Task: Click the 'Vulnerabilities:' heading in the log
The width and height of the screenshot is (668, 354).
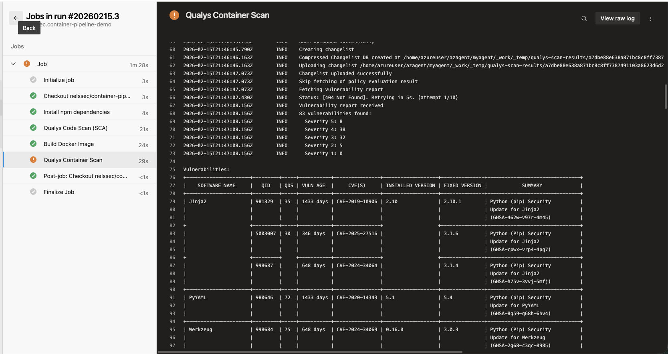Action: tap(206, 170)
